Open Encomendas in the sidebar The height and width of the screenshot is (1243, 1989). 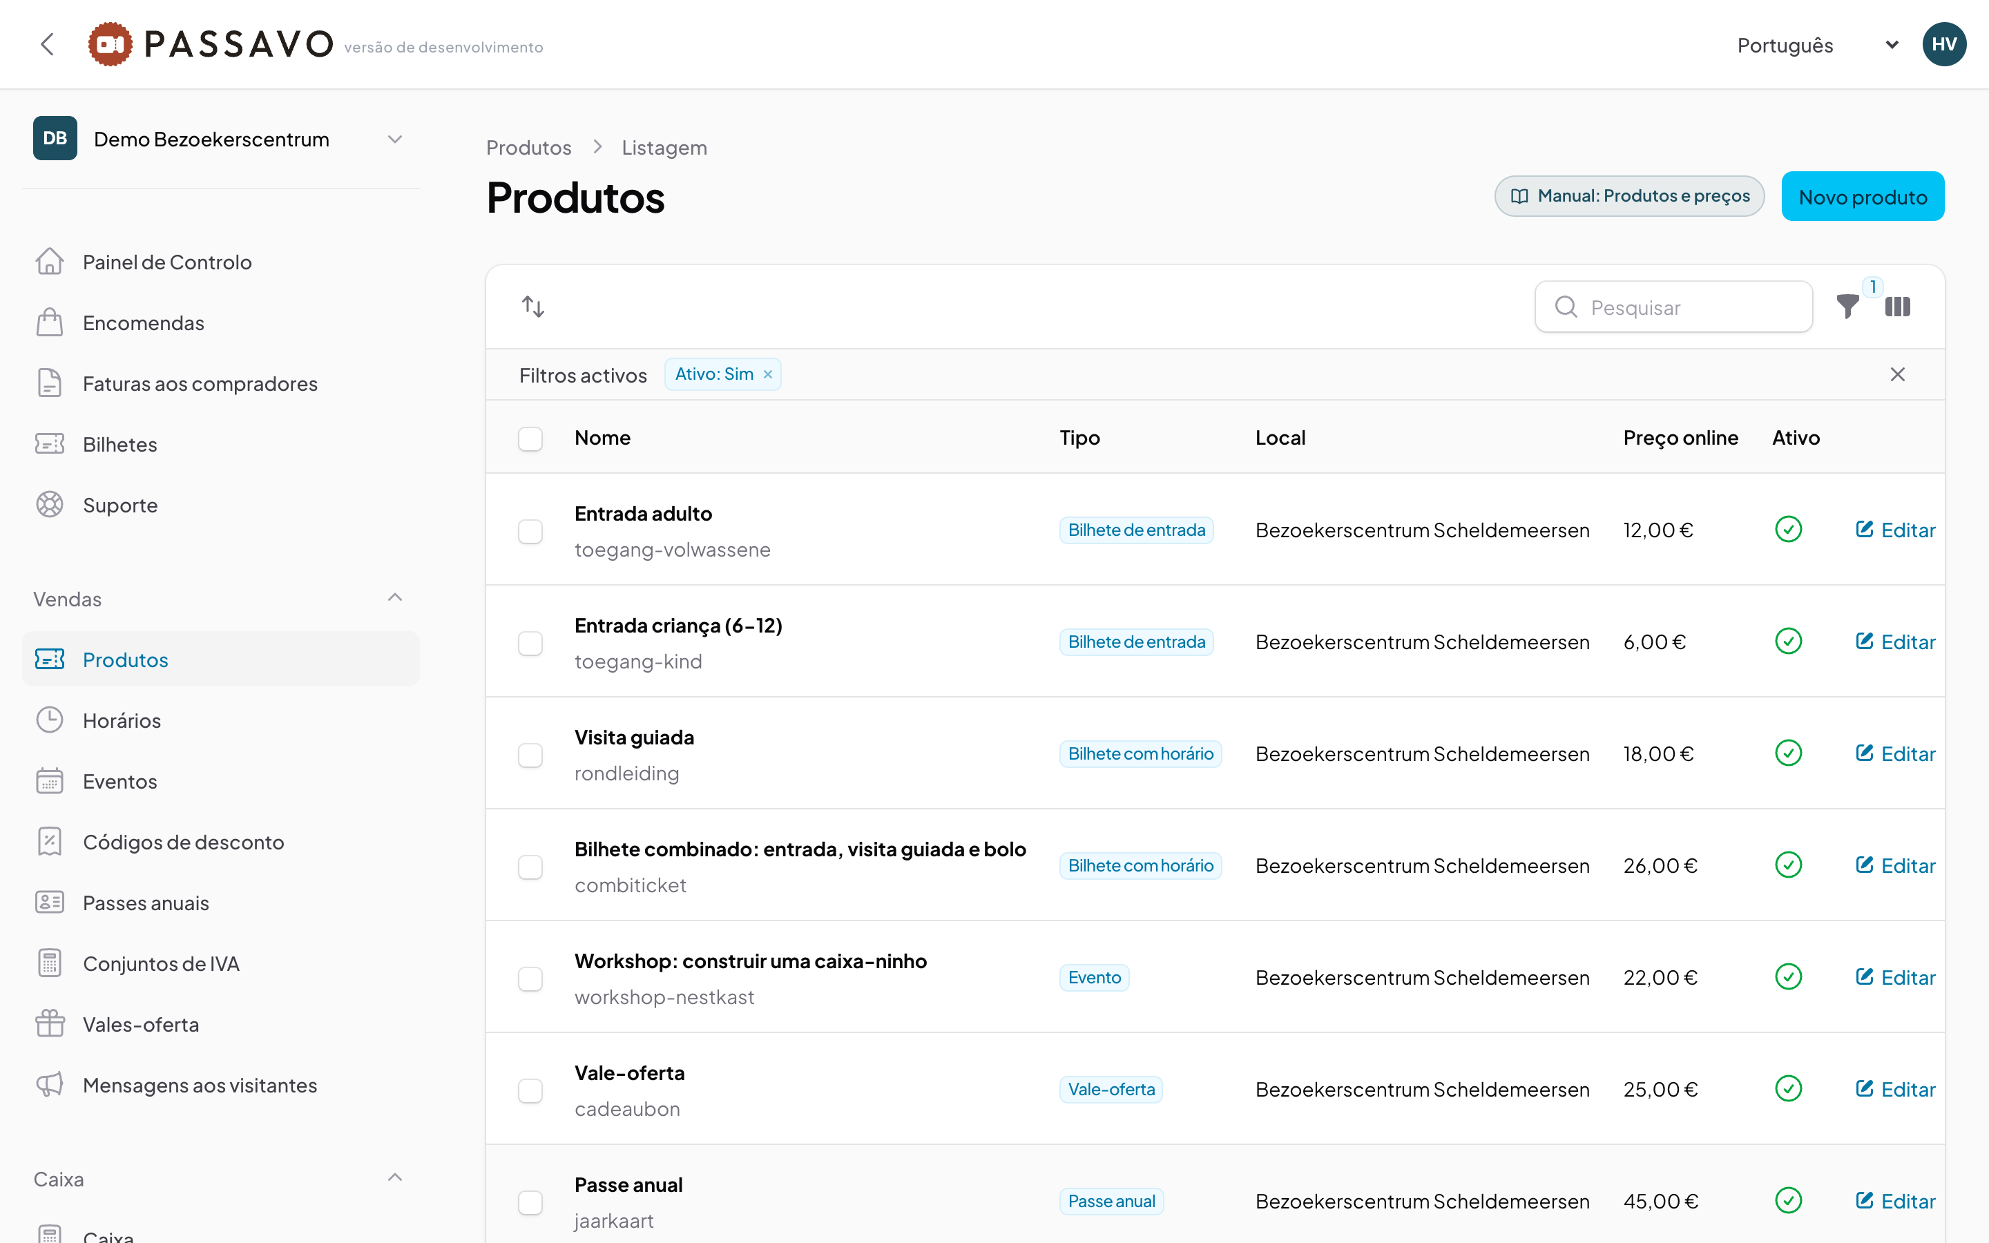point(220,323)
